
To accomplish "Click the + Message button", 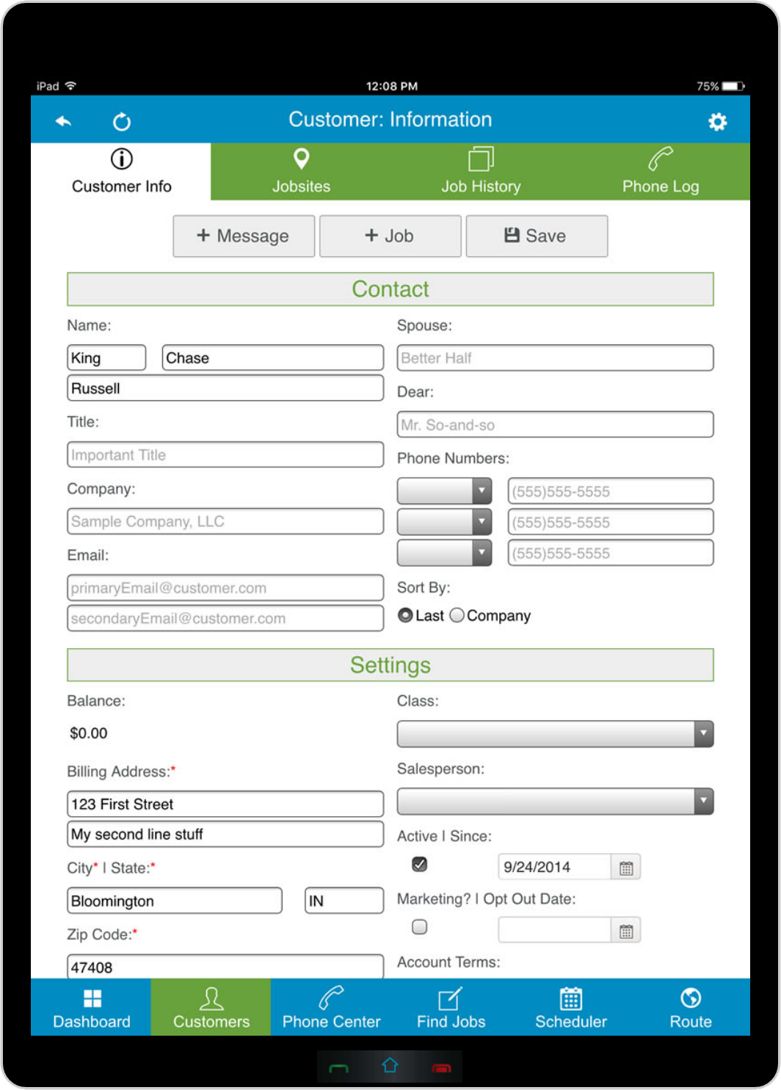I will click(x=244, y=236).
